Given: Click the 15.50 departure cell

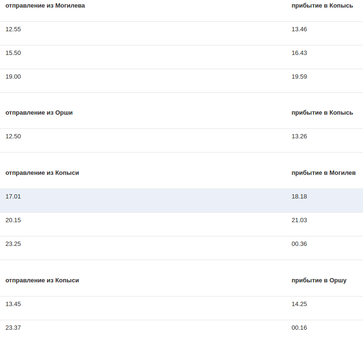Looking at the screenshot, I should click(x=13, y=53).
